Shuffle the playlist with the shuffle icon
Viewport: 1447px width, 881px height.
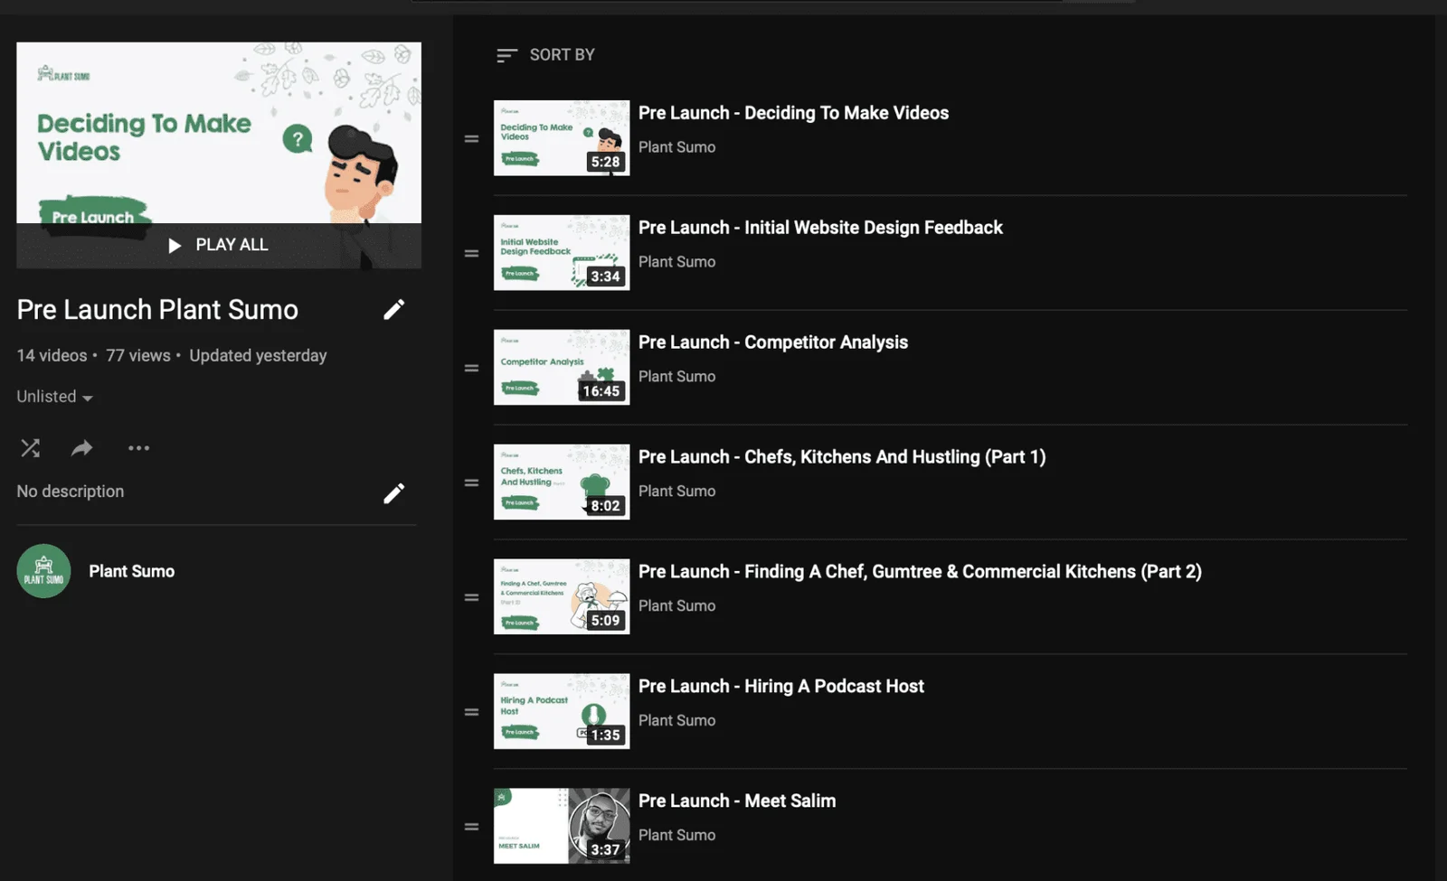pos(30,448)
